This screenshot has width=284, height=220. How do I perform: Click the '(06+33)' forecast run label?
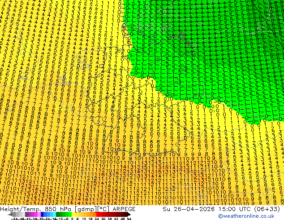pyautogui.click(x=266, y=209)
